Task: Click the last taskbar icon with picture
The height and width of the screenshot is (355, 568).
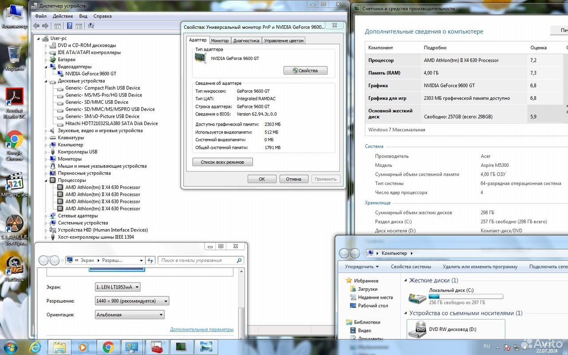Action: [x=205, y=347]
